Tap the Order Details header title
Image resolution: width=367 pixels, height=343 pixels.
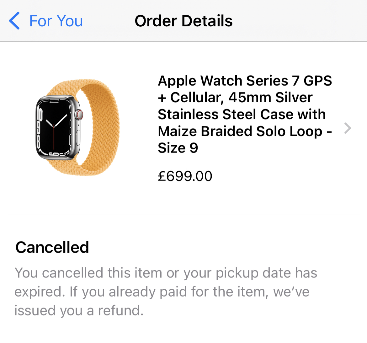pos(183,21)
